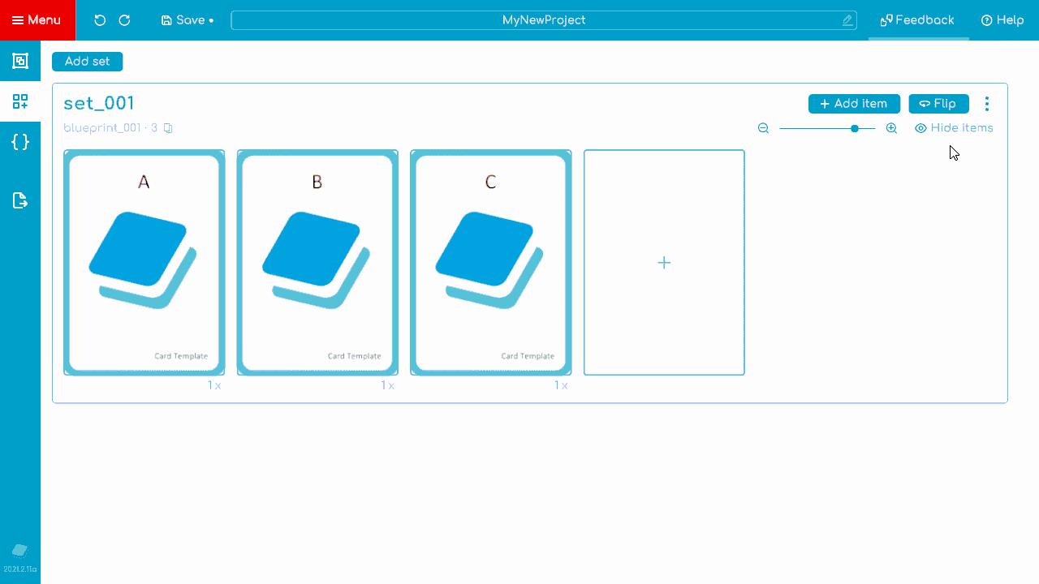
Task: Click the redo arrow icon
Action: (x=124, y=20)
